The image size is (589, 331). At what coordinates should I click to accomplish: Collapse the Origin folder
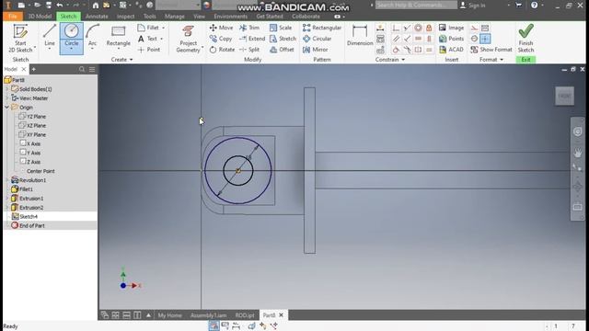point(6,108)
